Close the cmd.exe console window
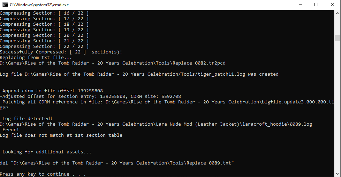Viewport: 341px width, 177px height. pyautogui.click(x=332, y=5)
